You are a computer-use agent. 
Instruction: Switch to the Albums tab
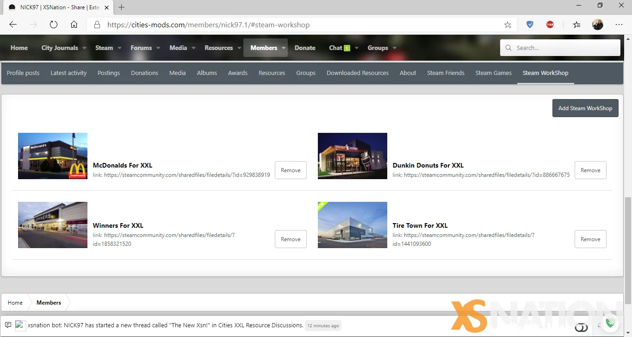207,73
